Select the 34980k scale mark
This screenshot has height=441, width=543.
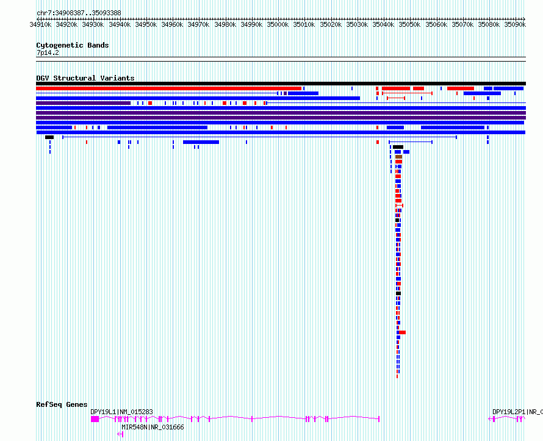(225, 24)
